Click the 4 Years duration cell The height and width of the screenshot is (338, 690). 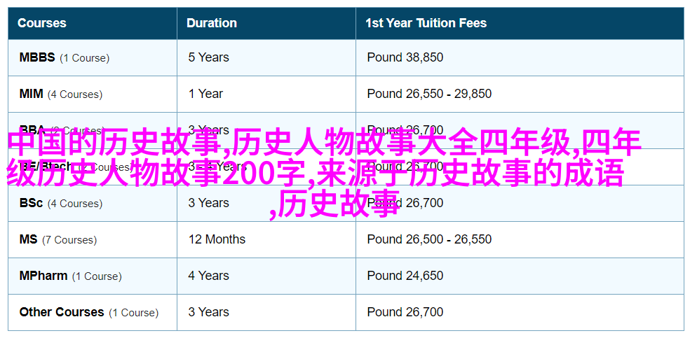click(208, 276)
